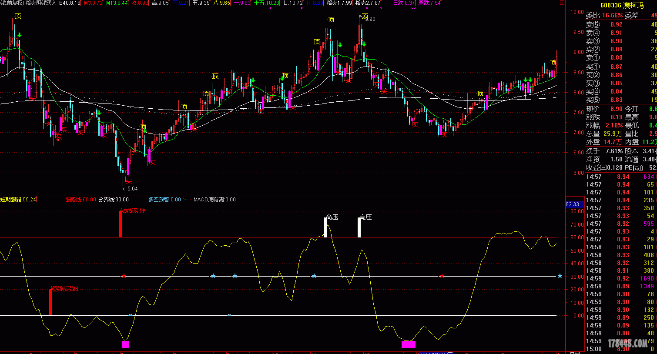Click the 周跌:7.94 indicator value
The height and width of the screenshot is (354, 657).
click(x=430, y=3)
